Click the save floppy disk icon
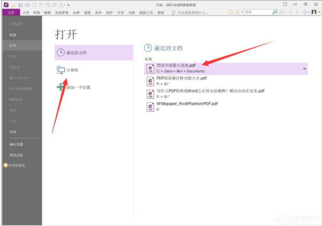322x226 pixels. click(x=20, y=5)
